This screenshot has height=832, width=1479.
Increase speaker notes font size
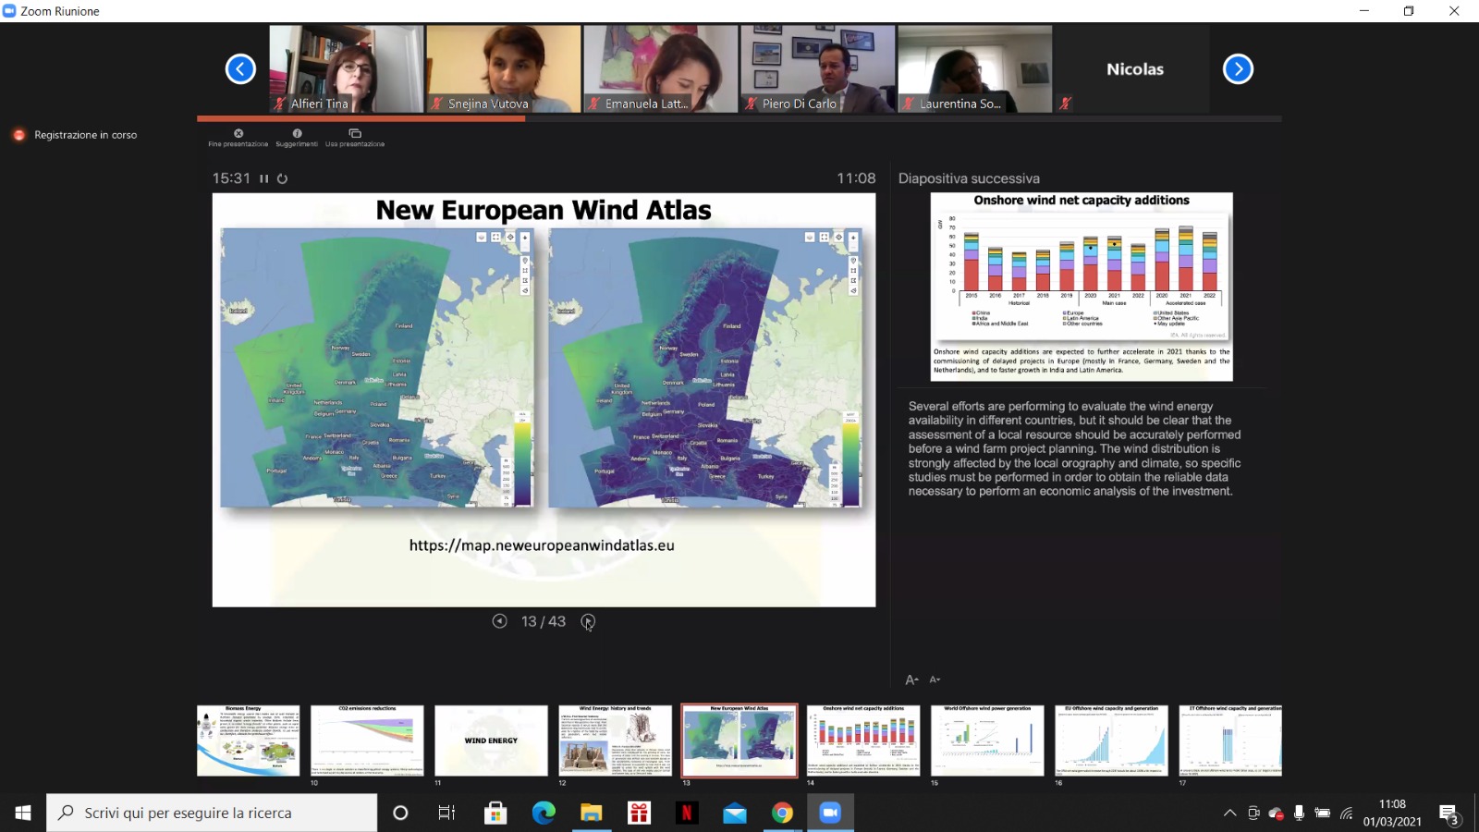coord(911,679)
